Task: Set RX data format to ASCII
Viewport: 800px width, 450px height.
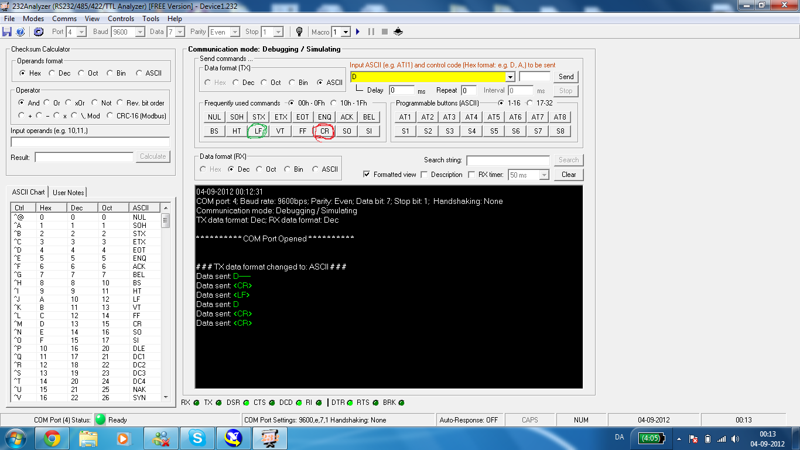Action: click(x=316, y=169)
